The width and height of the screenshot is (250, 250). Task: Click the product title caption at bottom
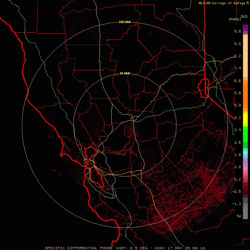[125, 248]
